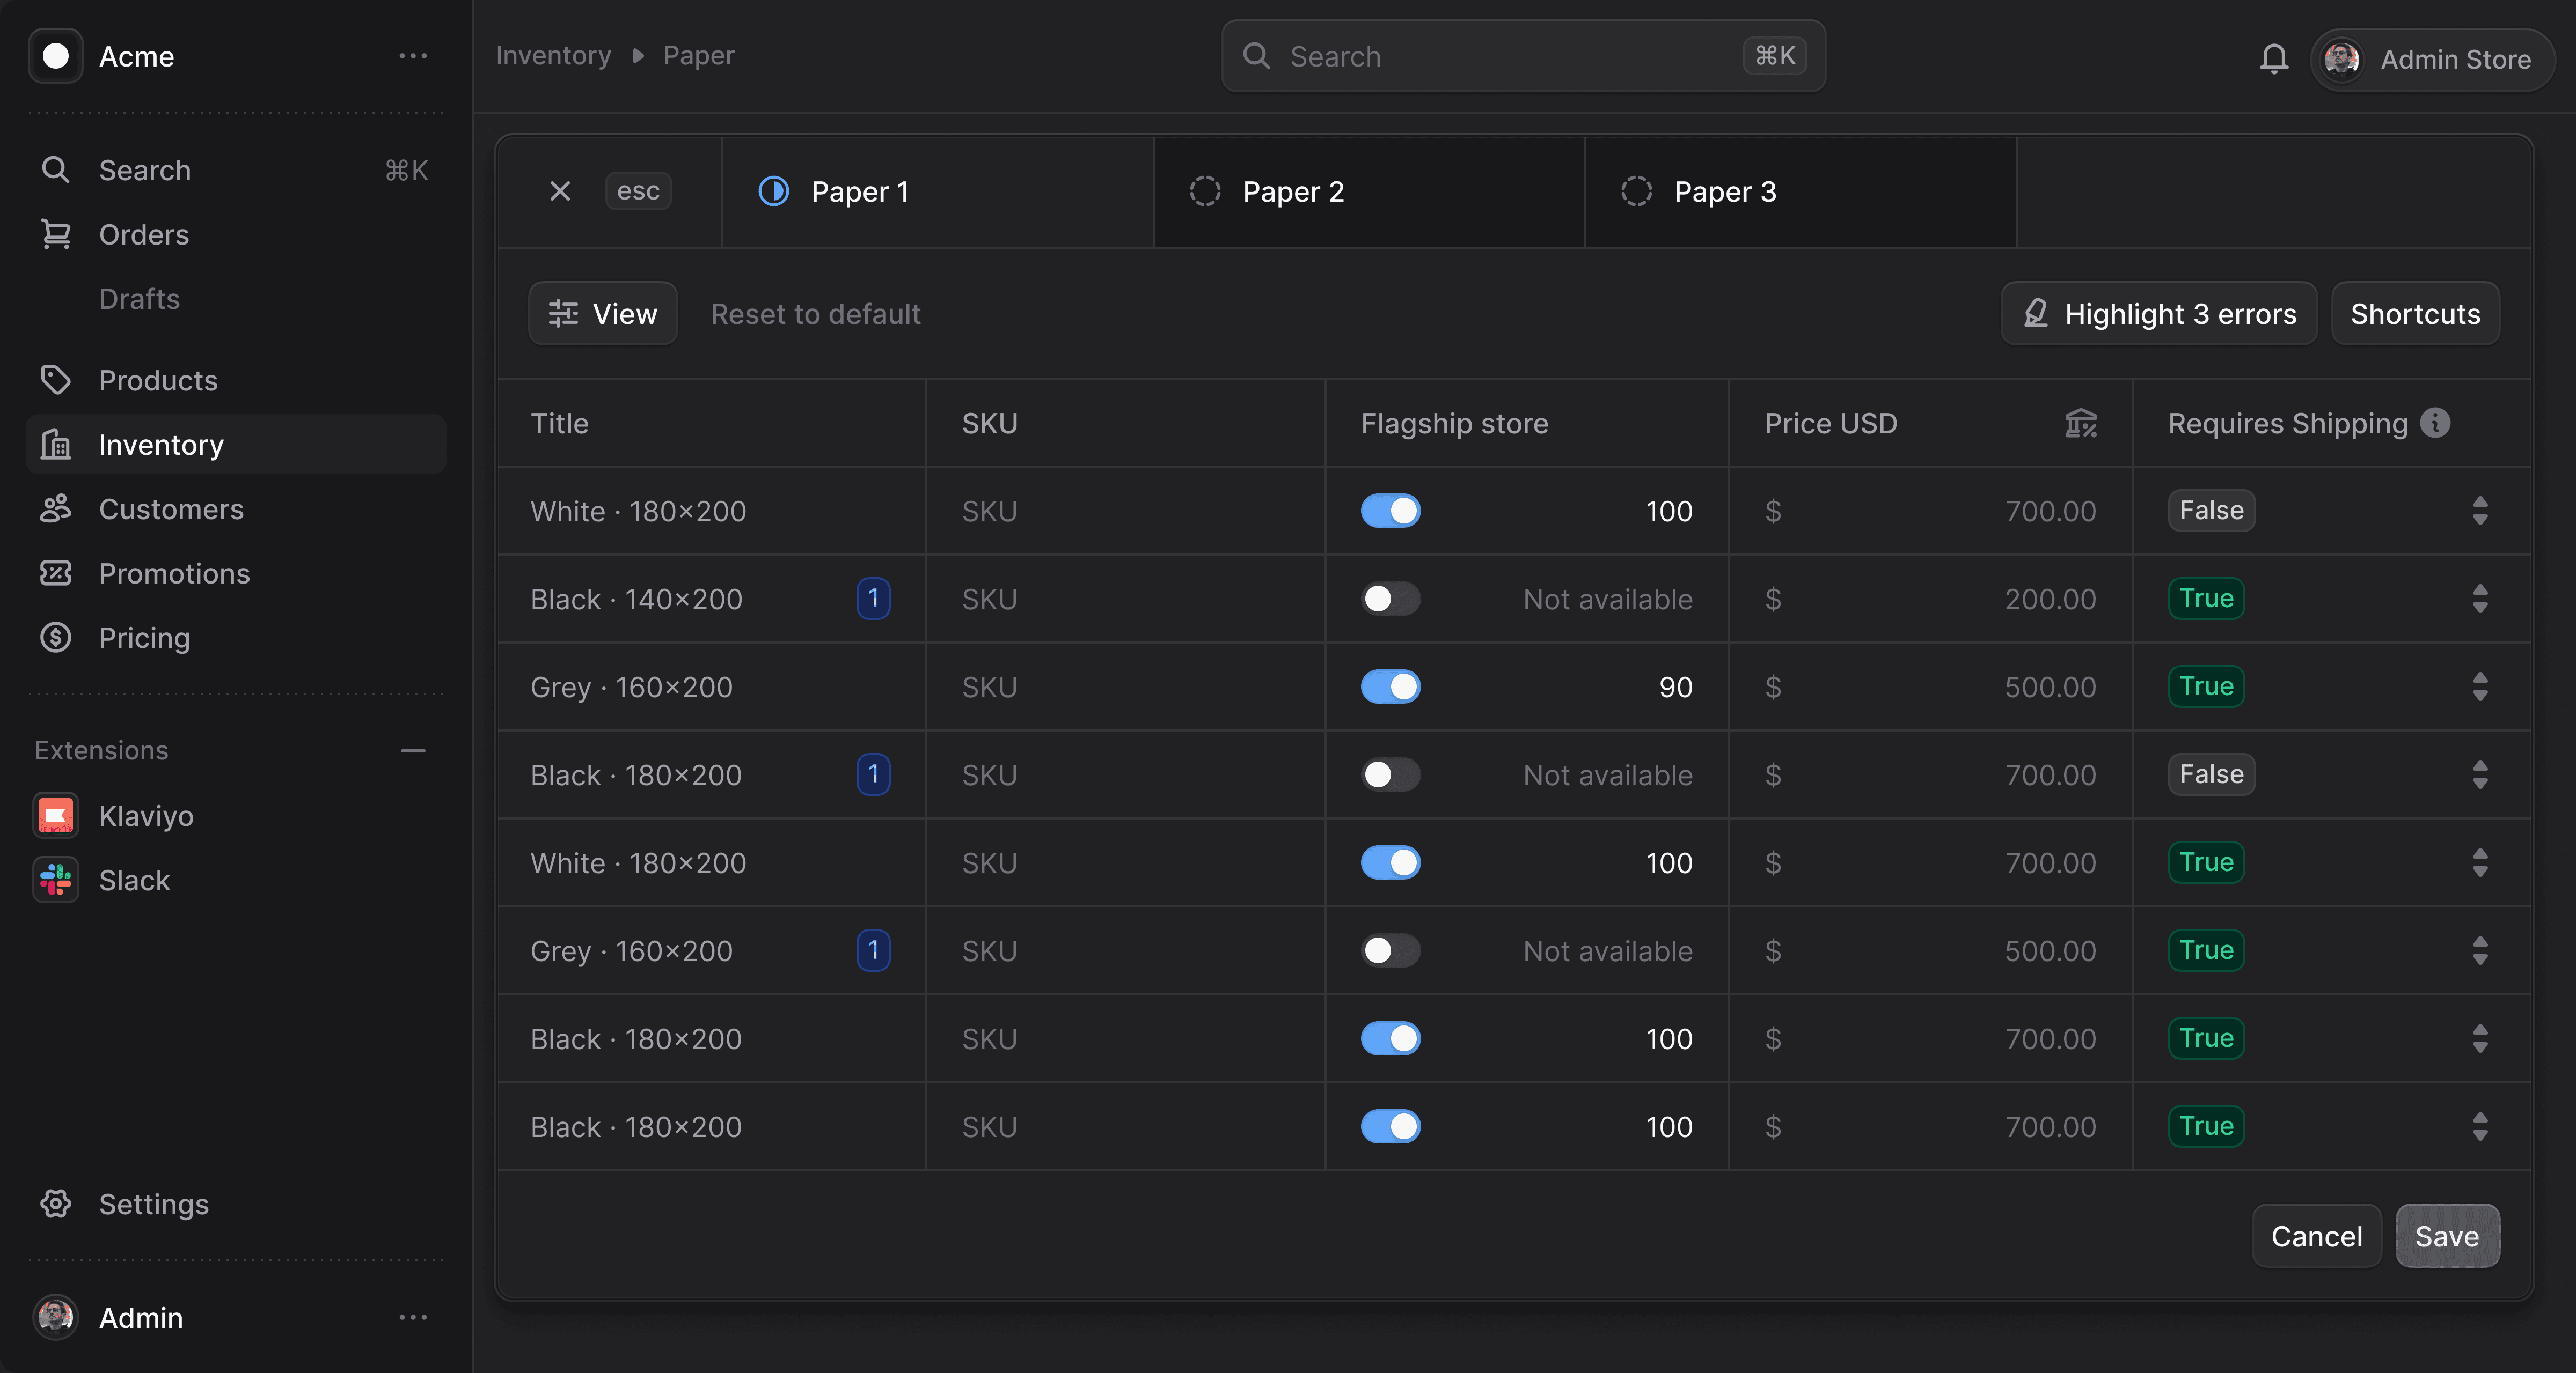This screenshot has height=1373, width=2576.
Task: Open notifications via the bell icon
Action: point(2273,58)
